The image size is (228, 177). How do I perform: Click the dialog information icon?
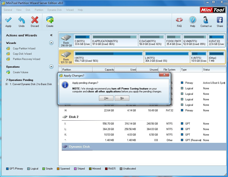click(65, 85)
